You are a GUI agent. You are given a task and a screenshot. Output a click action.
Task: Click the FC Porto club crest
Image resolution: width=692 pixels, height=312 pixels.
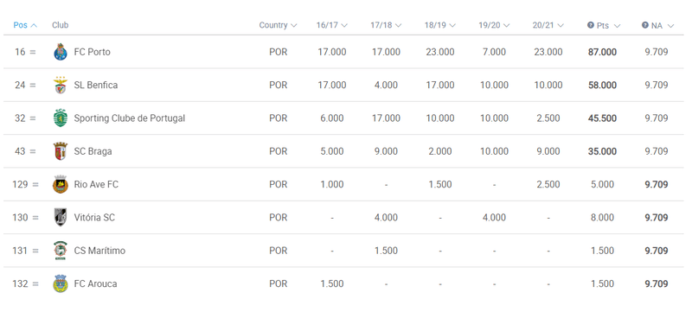[x=61, y=52]
